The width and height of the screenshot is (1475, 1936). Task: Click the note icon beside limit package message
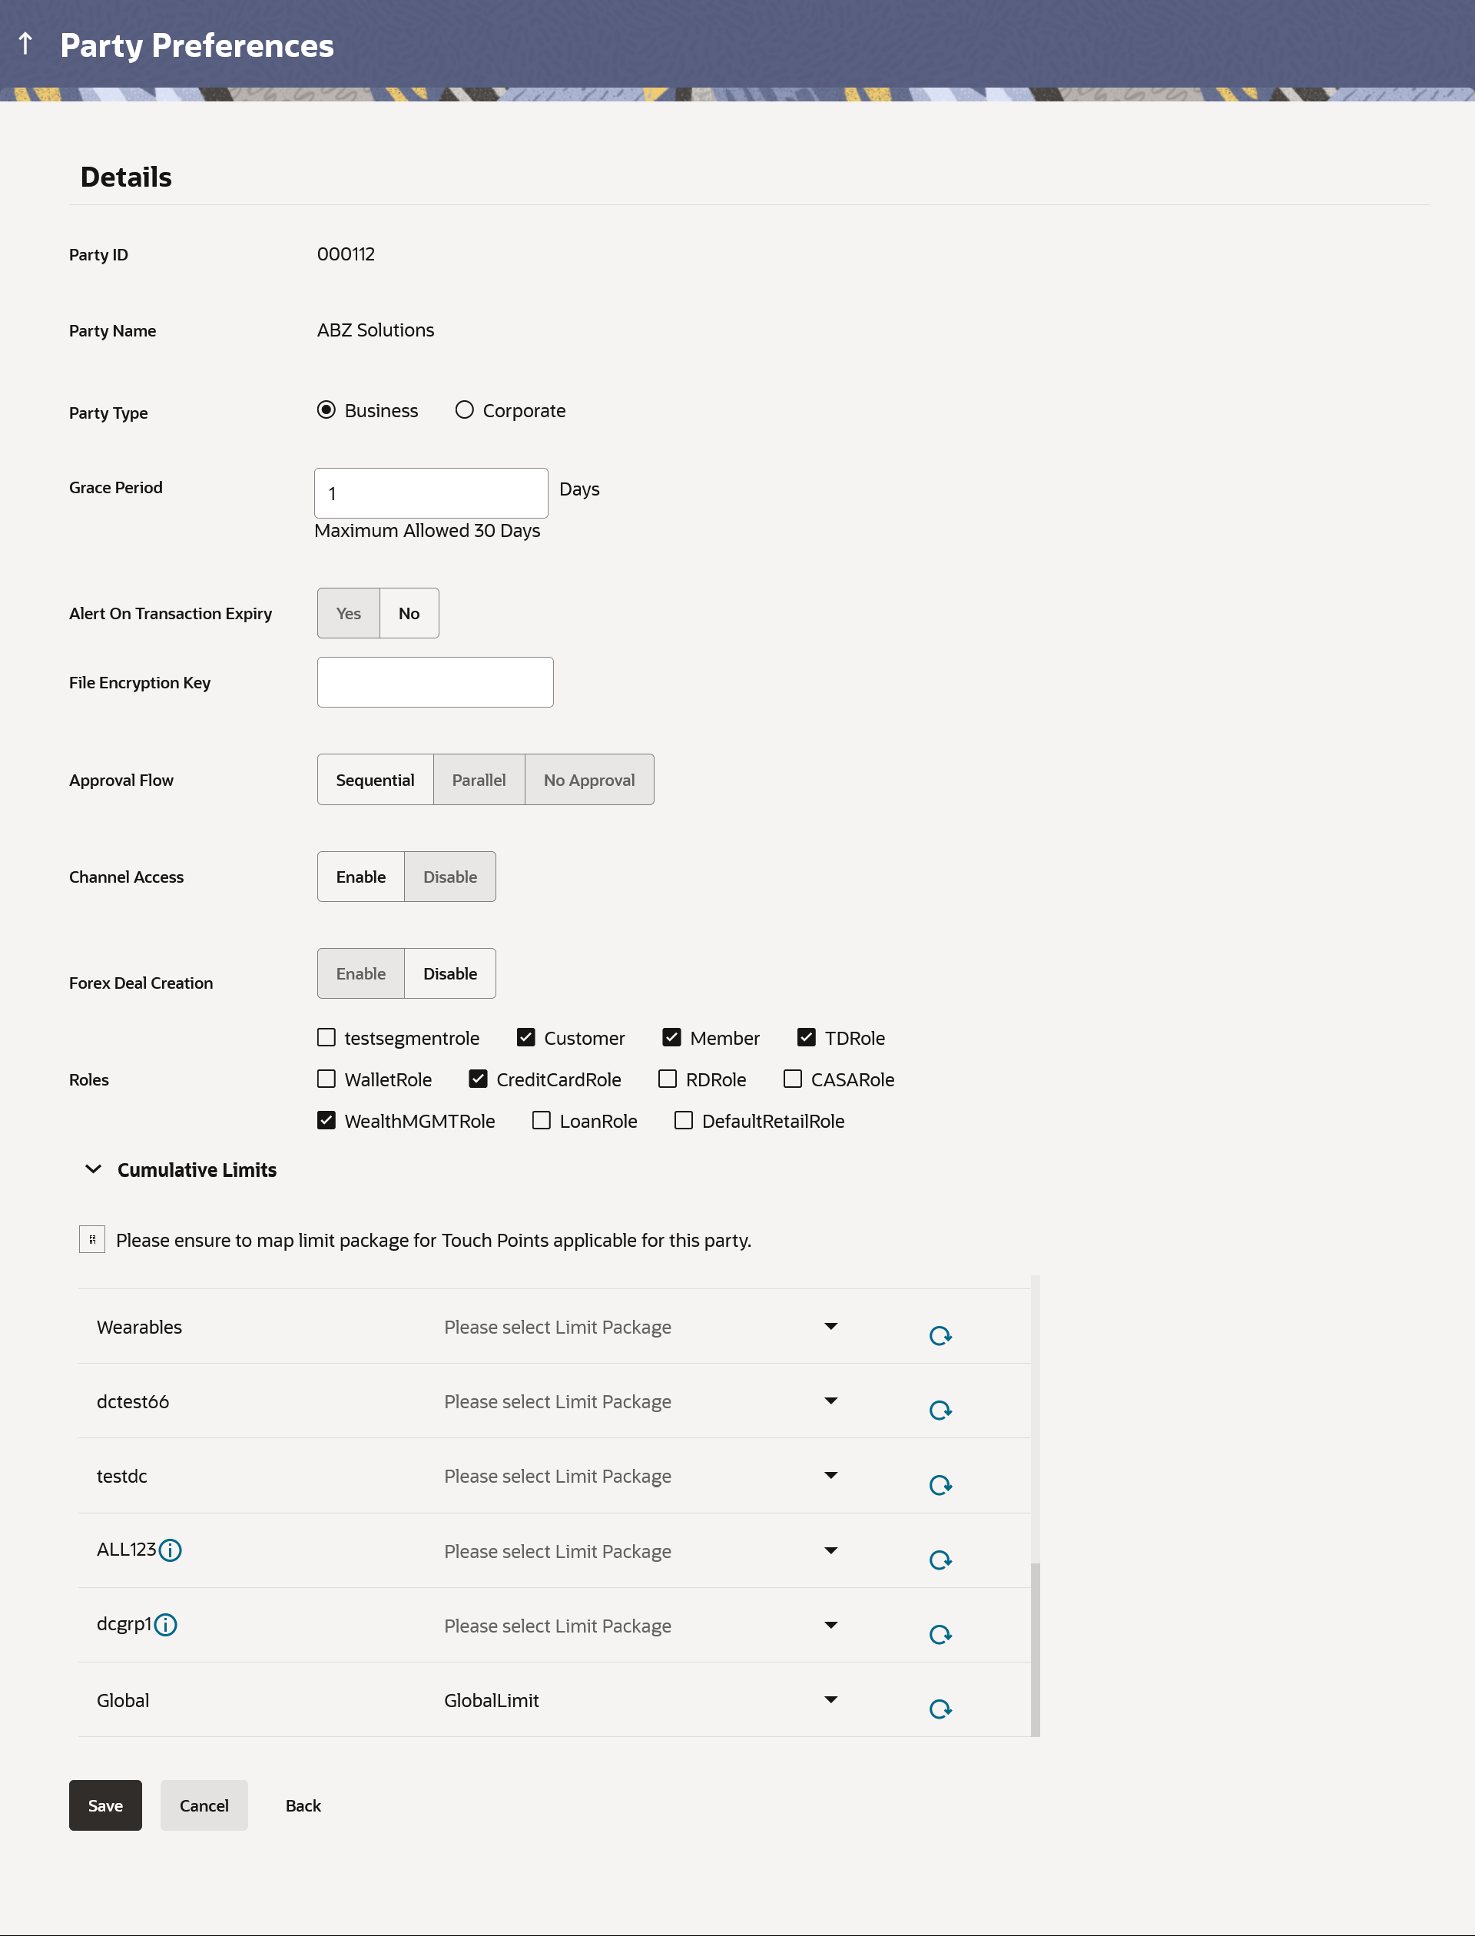[92, 1240]
